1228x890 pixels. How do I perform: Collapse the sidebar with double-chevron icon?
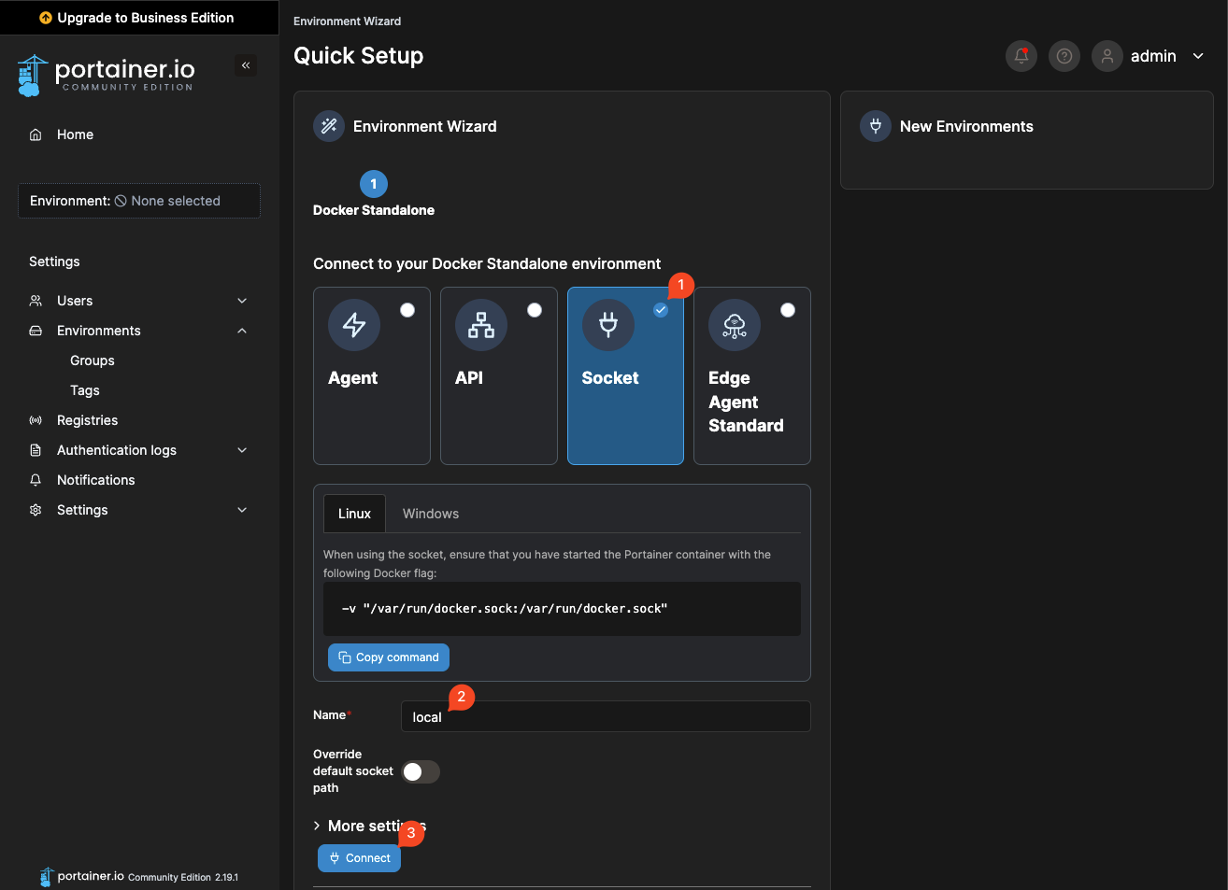(246, 65)
